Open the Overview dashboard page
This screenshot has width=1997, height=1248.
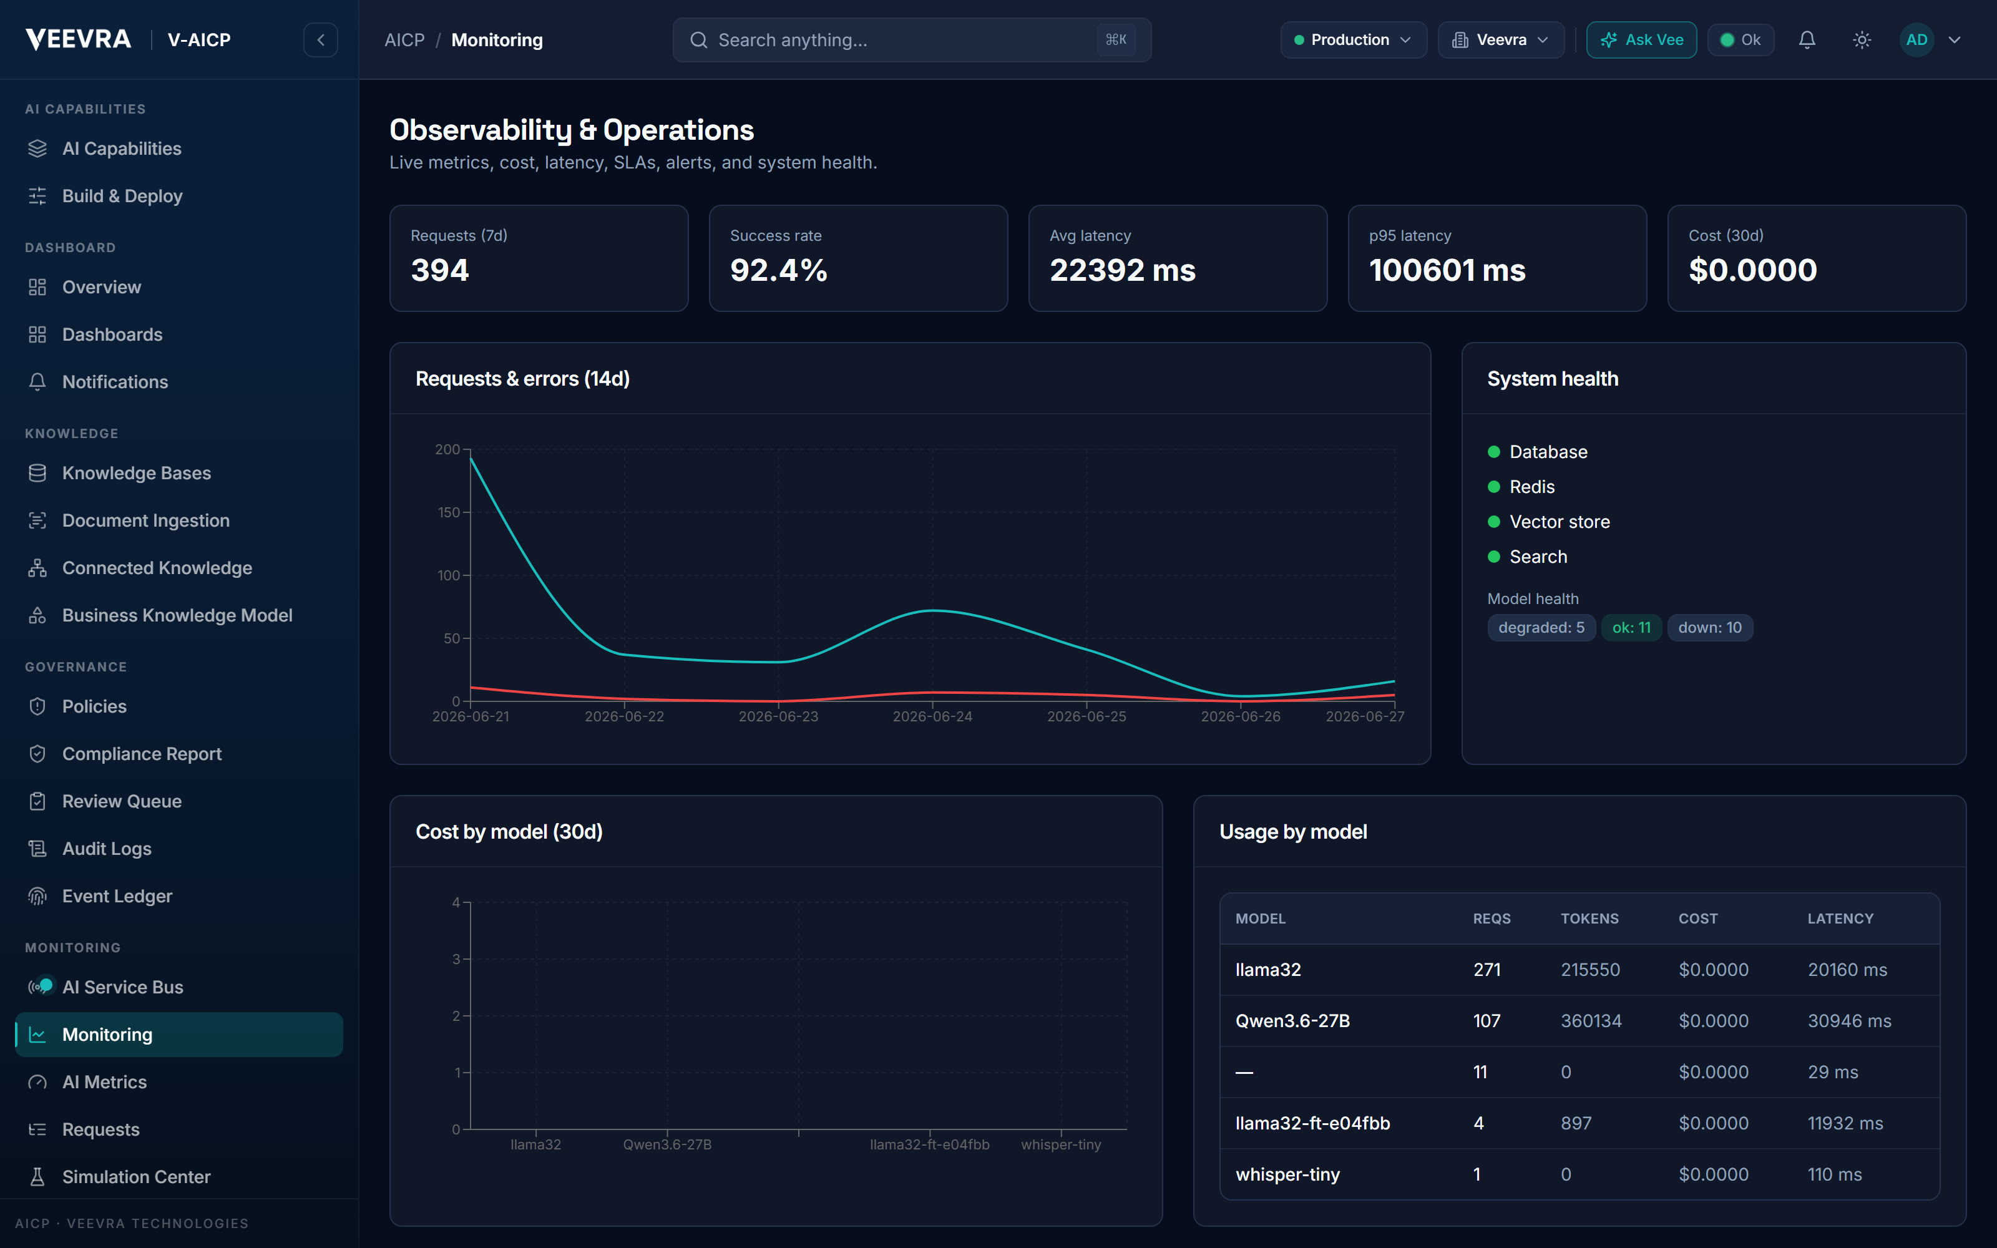click(179, 287)
